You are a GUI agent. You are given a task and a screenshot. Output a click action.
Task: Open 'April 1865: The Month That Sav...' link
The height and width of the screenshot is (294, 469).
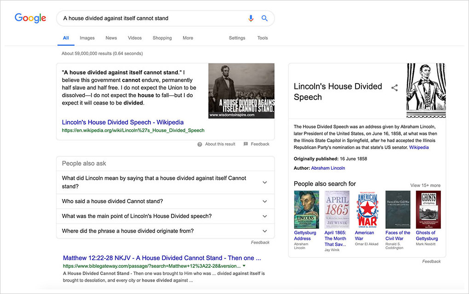pos(335,239)
